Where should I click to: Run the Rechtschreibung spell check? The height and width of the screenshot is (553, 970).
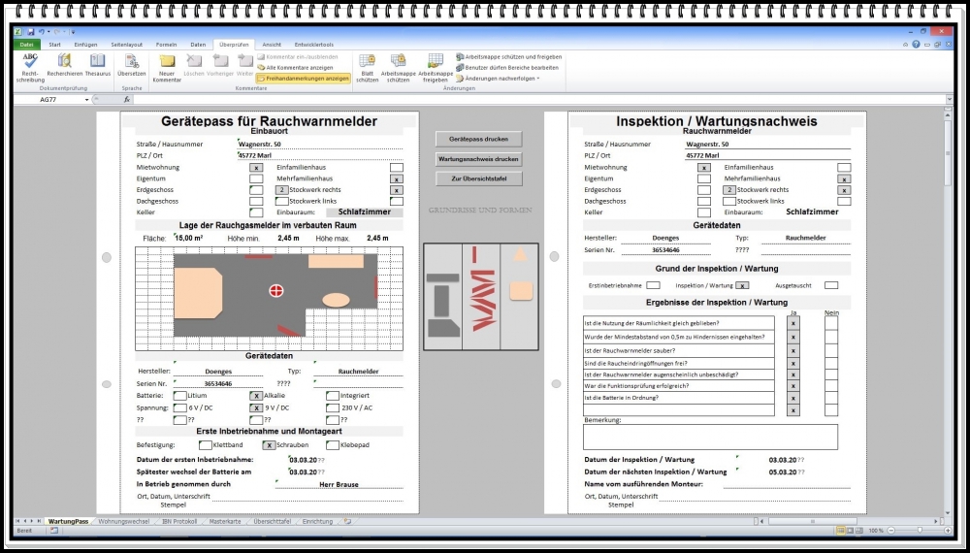(29, 66)
